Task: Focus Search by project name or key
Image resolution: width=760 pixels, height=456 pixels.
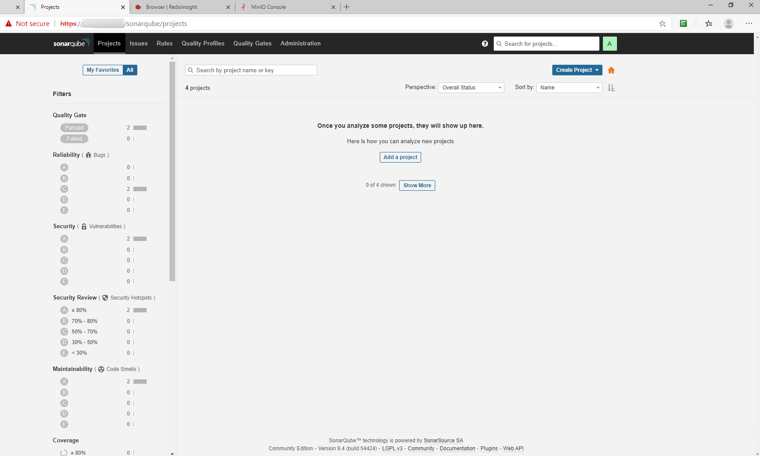Action: [251, 70]
